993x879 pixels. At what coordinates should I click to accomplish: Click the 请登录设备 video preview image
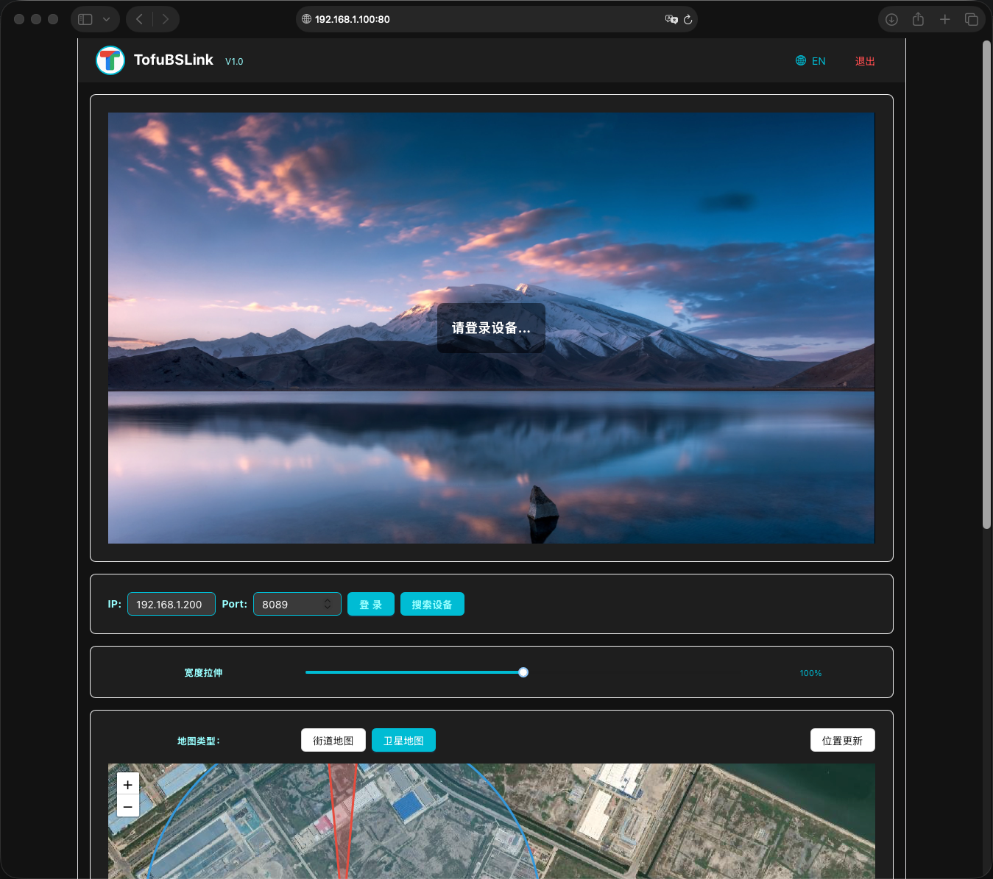pos(491,328)
